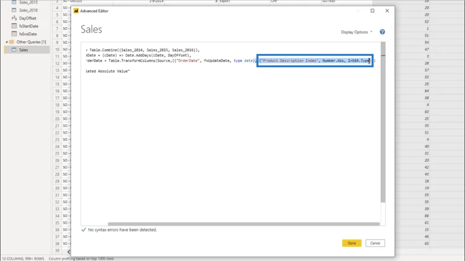The width and height of the screenshot is (465, 261).
Task: Click the column profiling status text
Action: 81,259
